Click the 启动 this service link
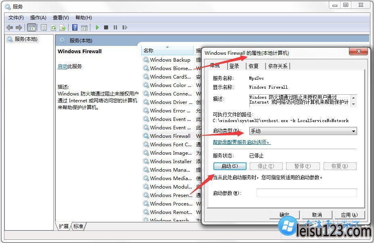The image size is (374, 243). click(x=63, y=66)
